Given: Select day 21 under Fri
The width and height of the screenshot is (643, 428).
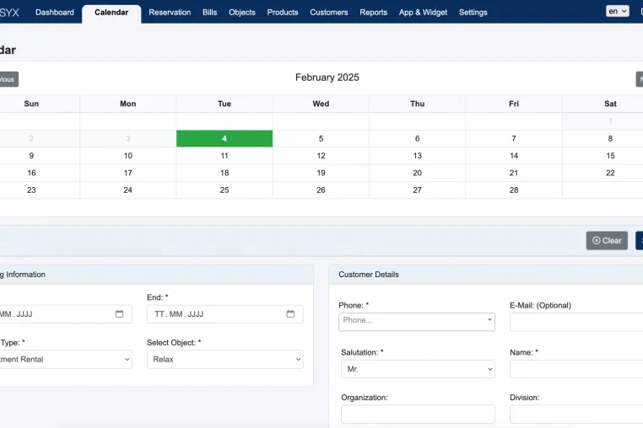Looking at the screenshot, I should (x=514, y=173).
